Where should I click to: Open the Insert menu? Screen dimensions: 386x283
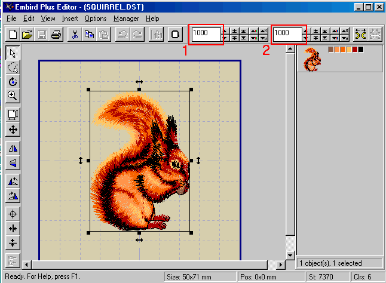[x=70, y=19]
